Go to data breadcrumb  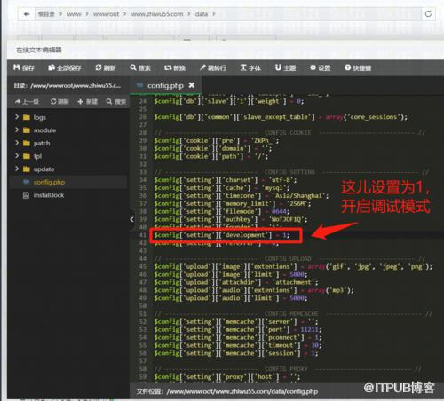pyautogui.click(x=202, y=14)
